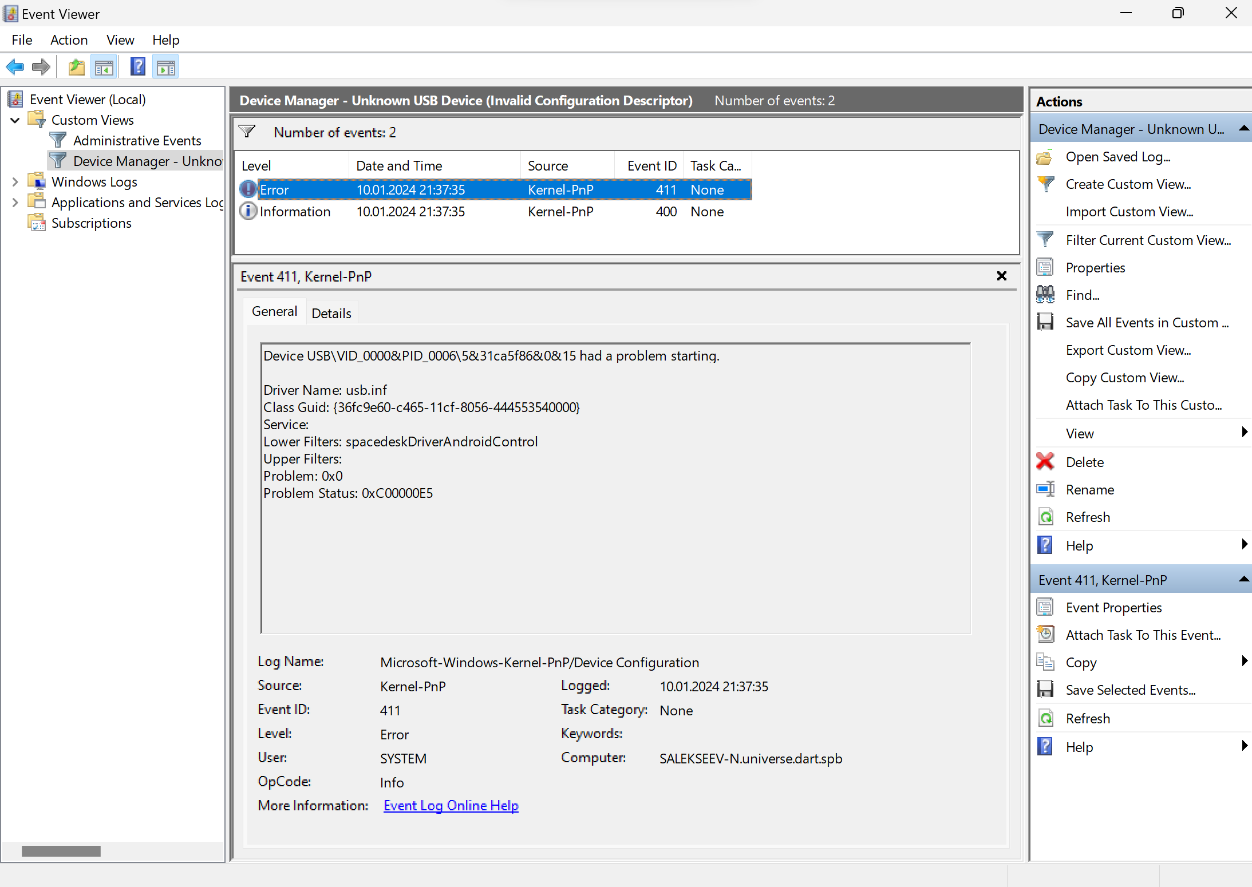This screenshot has width=1252, height=887.
Task: Toggle the Show/Hide Action Pane toolbar icon
Action: (x=166, y=67)
